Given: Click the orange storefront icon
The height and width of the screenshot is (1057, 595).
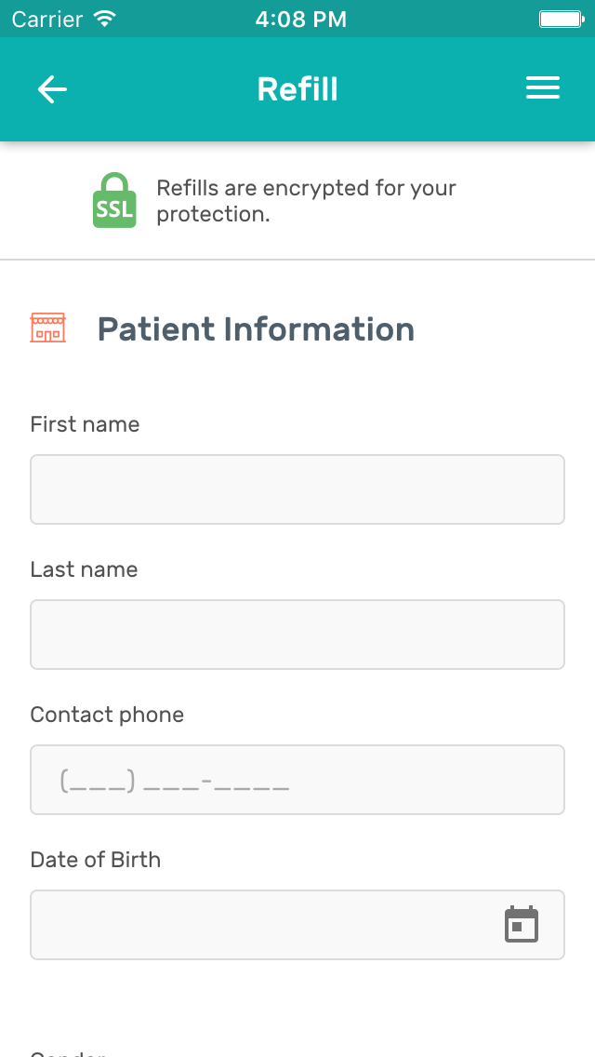Looking at the screenshot, I should point(48,328).
